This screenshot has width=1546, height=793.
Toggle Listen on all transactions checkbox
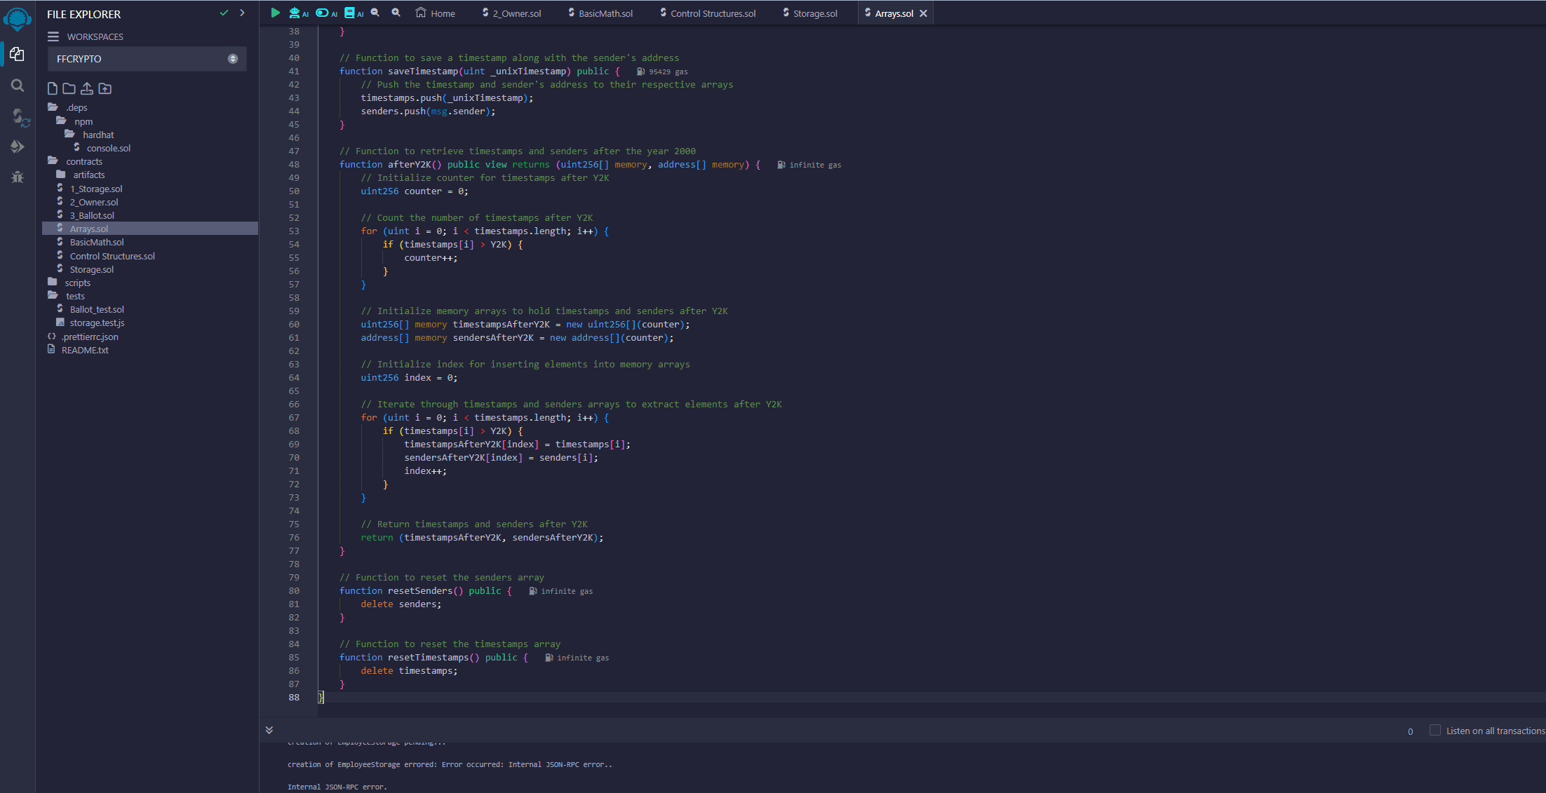[x=1434, y=730]
